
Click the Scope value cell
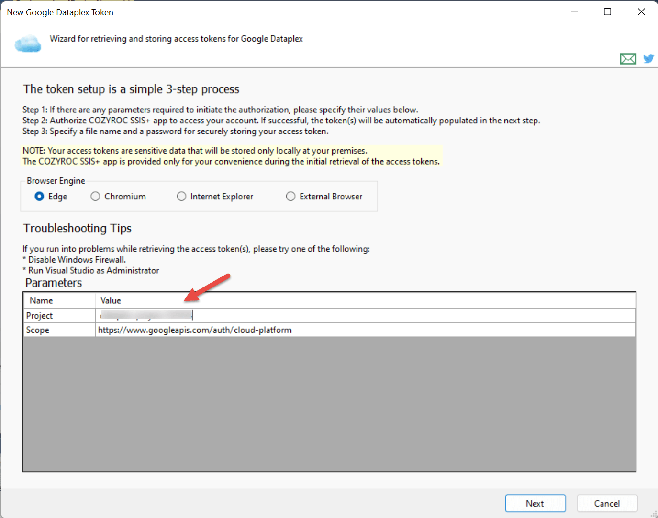pos(366,330)
